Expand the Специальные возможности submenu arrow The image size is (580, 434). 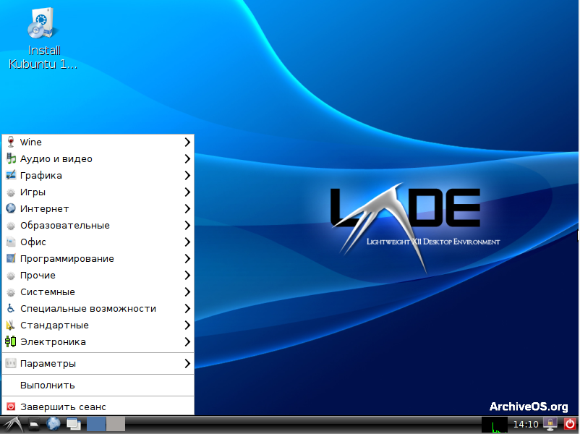point(187,309)
